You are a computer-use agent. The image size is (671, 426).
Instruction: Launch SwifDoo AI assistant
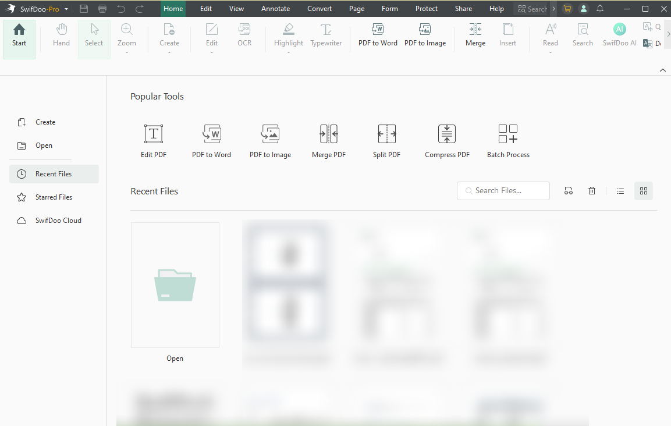coord(619,36)
